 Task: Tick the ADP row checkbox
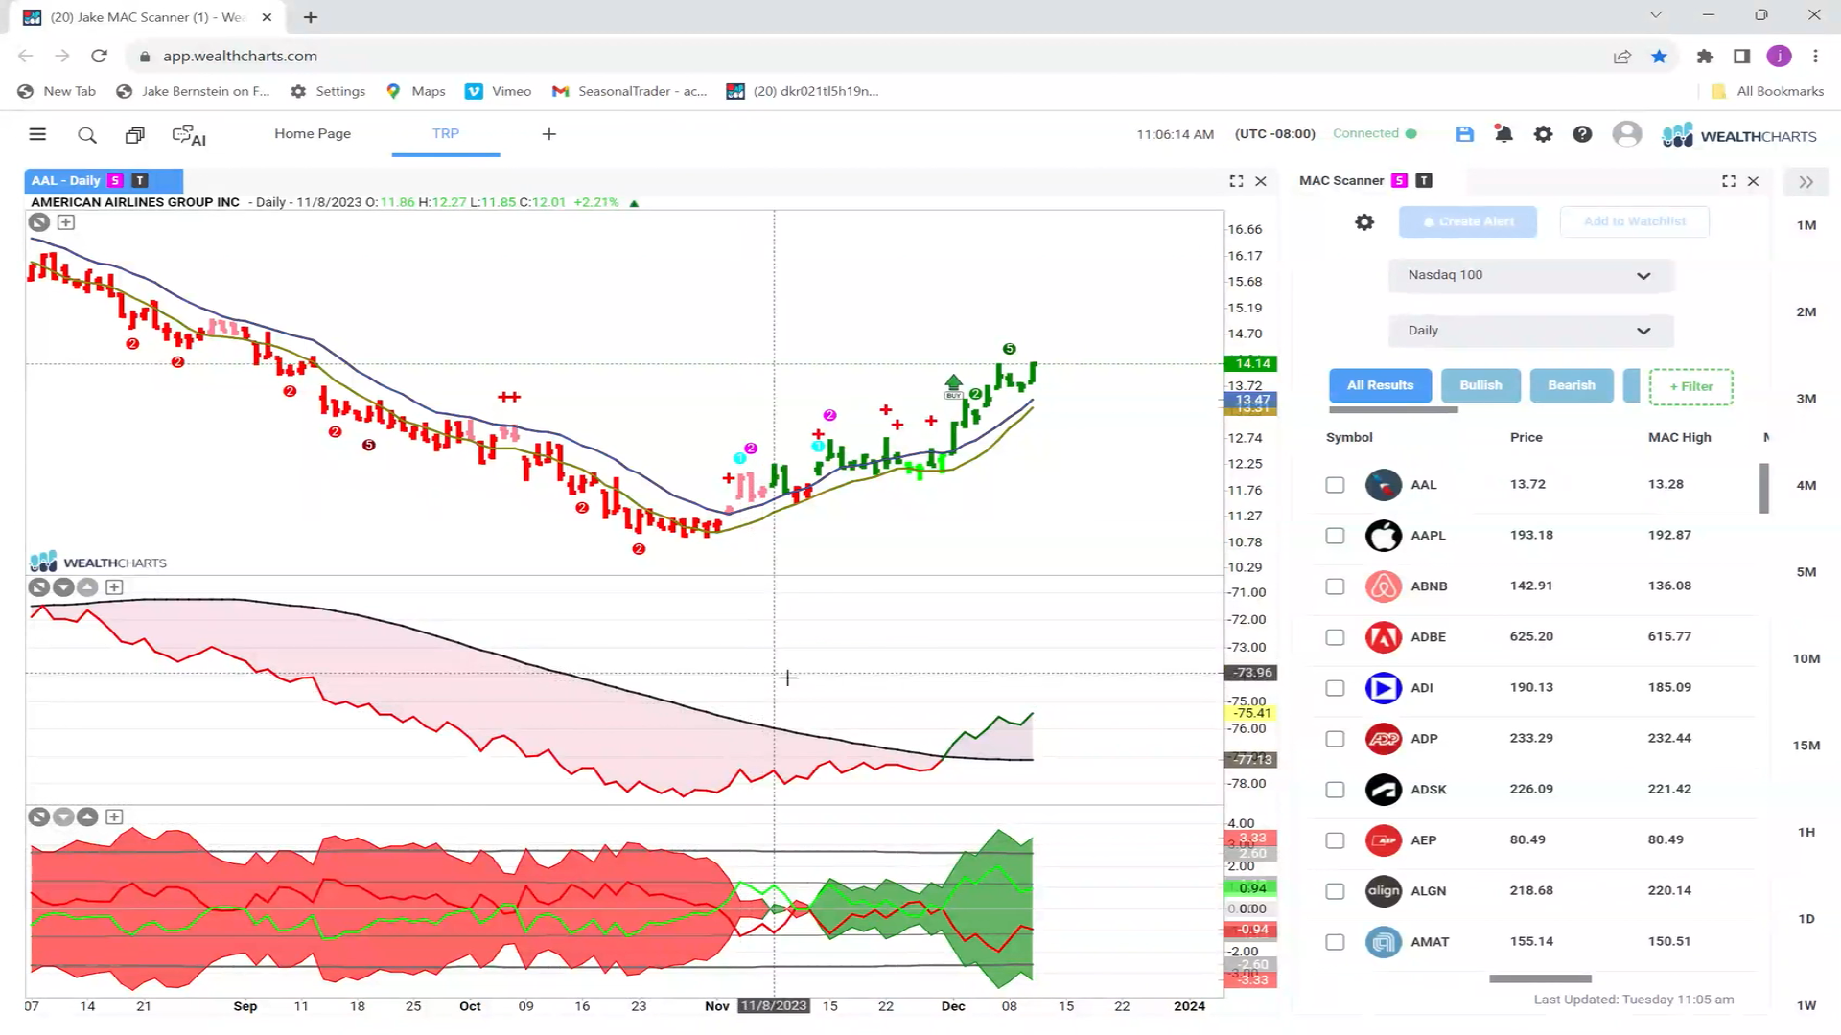[1335, 739]
